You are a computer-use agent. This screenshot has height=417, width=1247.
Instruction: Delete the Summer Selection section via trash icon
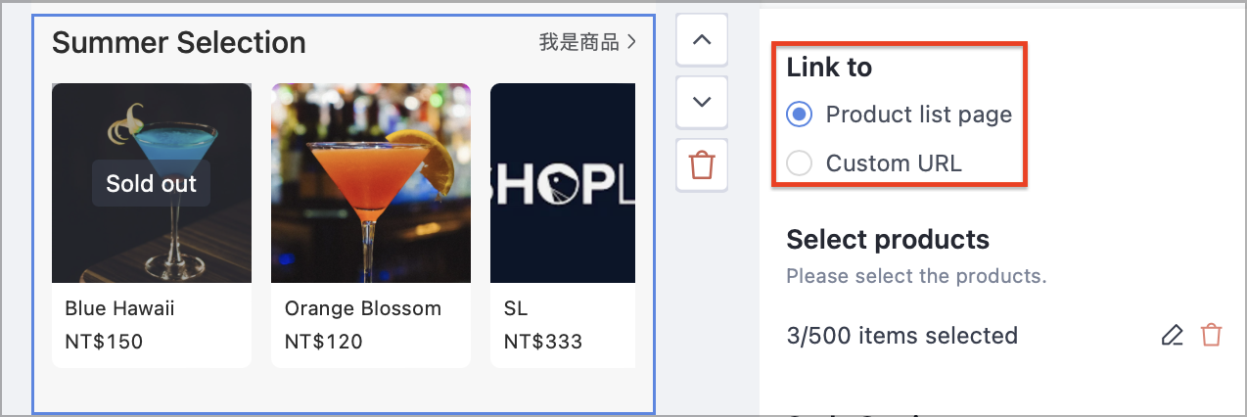point(702,164)
